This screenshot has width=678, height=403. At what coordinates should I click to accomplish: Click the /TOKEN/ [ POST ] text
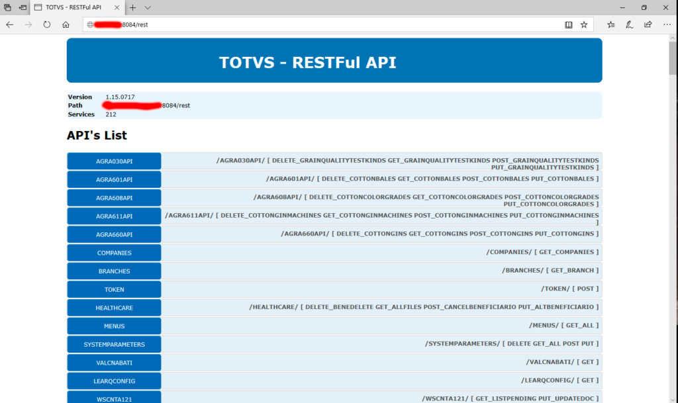click(570, 289)
